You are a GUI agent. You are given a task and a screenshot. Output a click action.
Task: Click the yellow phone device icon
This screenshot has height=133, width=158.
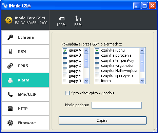pyautogui.click(x=9, y=20)
